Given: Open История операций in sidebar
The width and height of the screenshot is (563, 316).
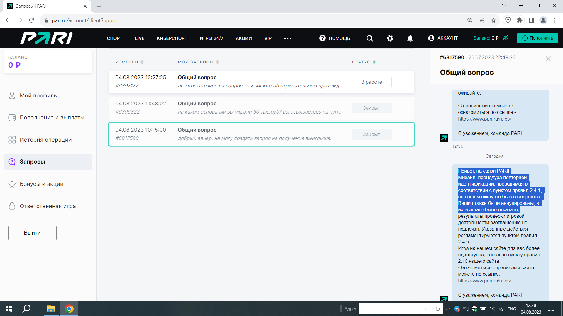Looking at the screenshot, I should click(x=45, y=140).
